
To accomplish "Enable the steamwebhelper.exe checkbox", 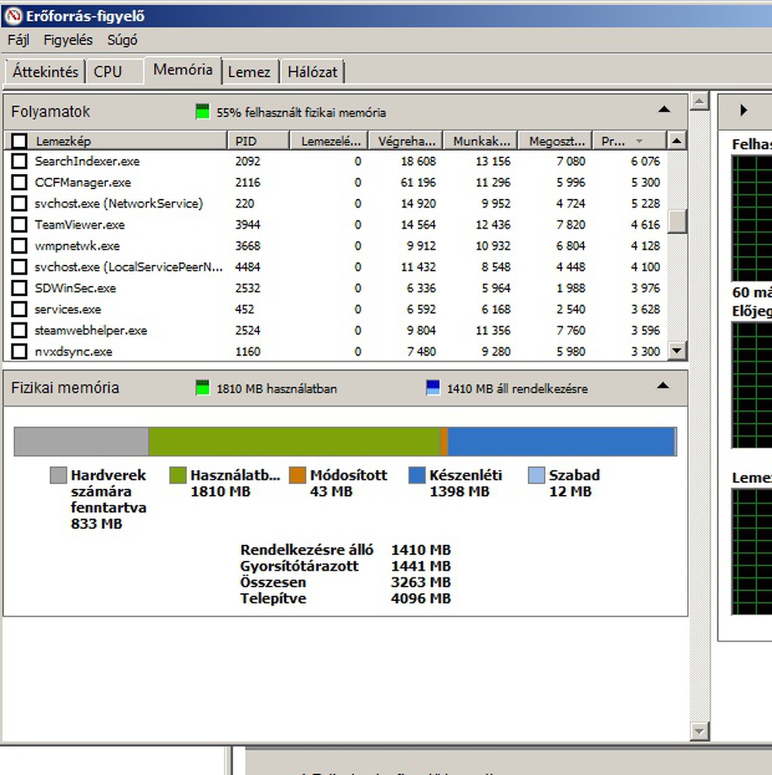I will pos(19,330).
